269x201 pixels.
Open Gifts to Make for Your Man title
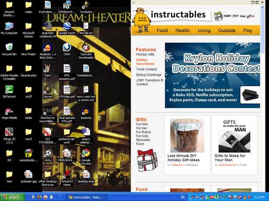point(230,158)
